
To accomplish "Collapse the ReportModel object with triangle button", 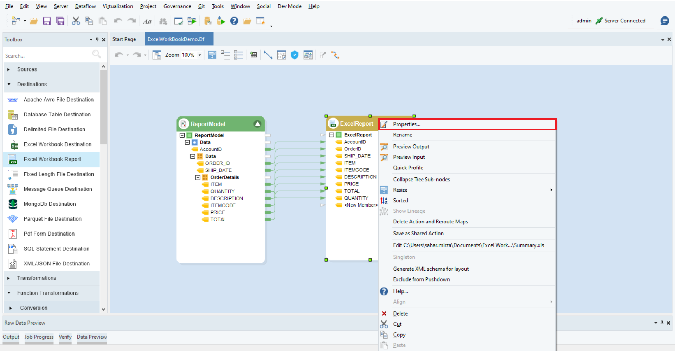I will 257,124.
